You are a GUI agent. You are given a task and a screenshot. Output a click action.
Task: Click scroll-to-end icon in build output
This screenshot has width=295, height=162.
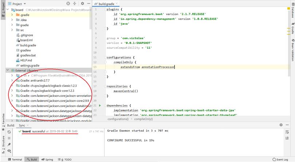point(287,138)
